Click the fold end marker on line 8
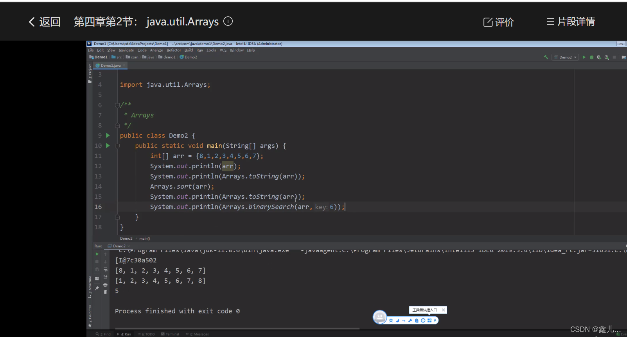This screenshot has width=627, height=337. (x=117, y=125)
